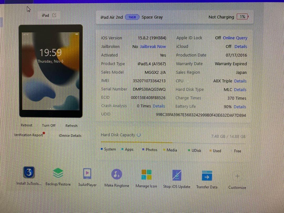Open Hard Disk Type Details link
Screen dimensions: 284x213
click(240, 90)
